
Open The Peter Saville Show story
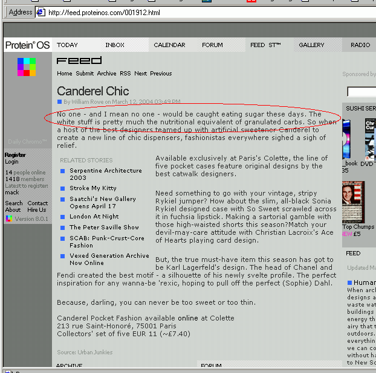click(x=104, y=227)
